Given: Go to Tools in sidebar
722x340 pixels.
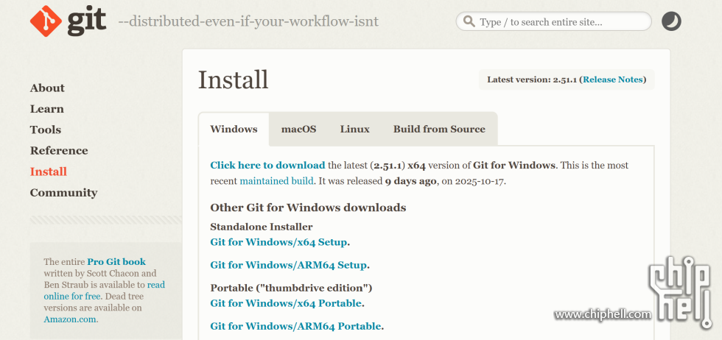Looking at the screenshot, I should coord(46,130).
